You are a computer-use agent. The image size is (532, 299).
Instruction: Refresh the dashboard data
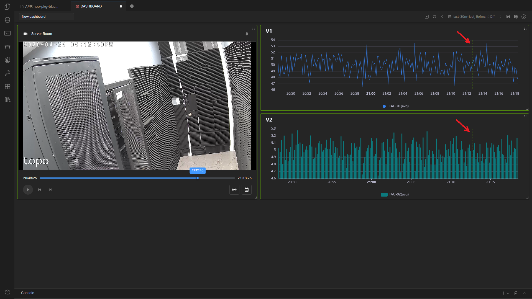(x=434, y=17)
